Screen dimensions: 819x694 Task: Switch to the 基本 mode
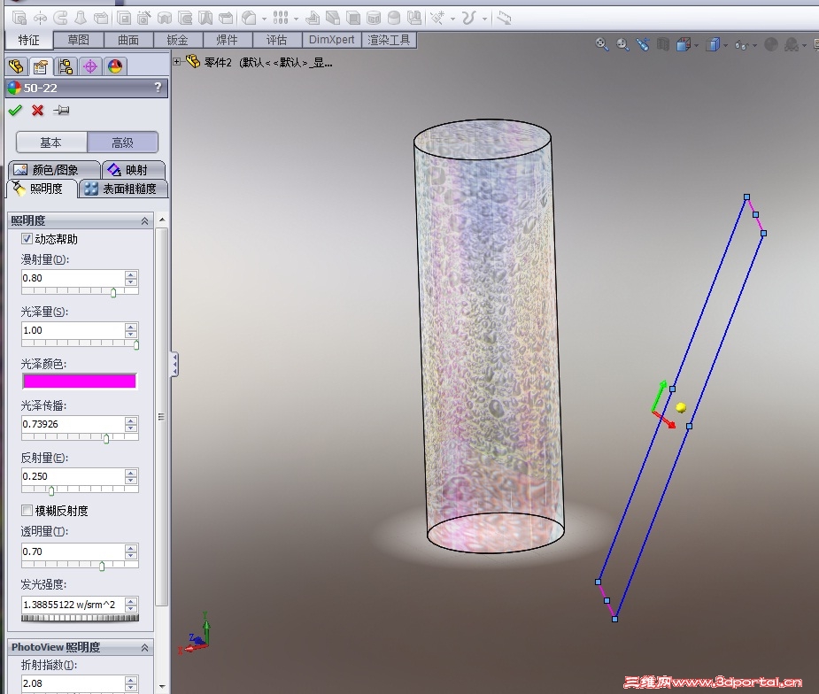(51, 142)
